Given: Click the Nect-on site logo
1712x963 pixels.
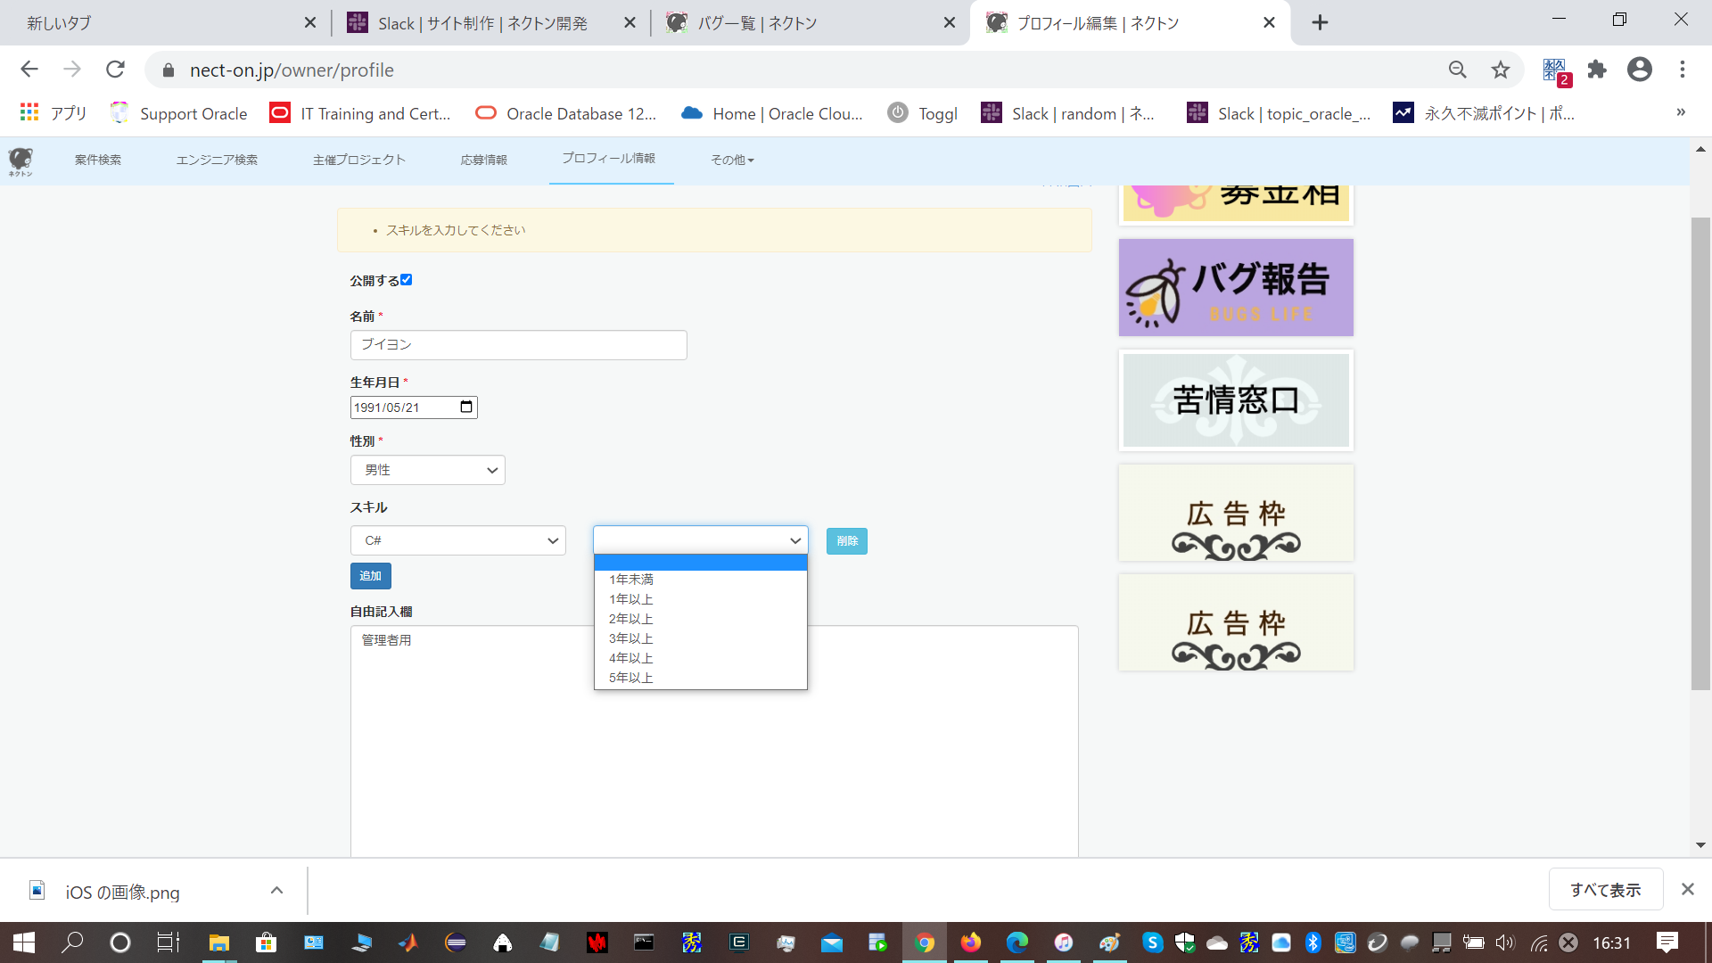Looking at the screenshot, I should pos(21,160).
